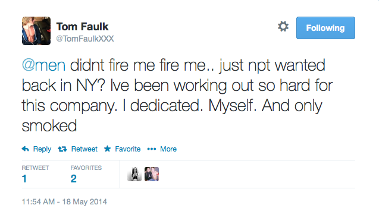This screenshot has height=224, width=379.
Task: Click the Reply text label
Action: click(x=42, y=149)
